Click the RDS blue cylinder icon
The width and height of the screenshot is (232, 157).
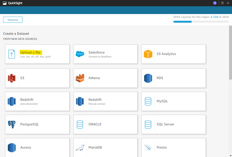[148, 78]
